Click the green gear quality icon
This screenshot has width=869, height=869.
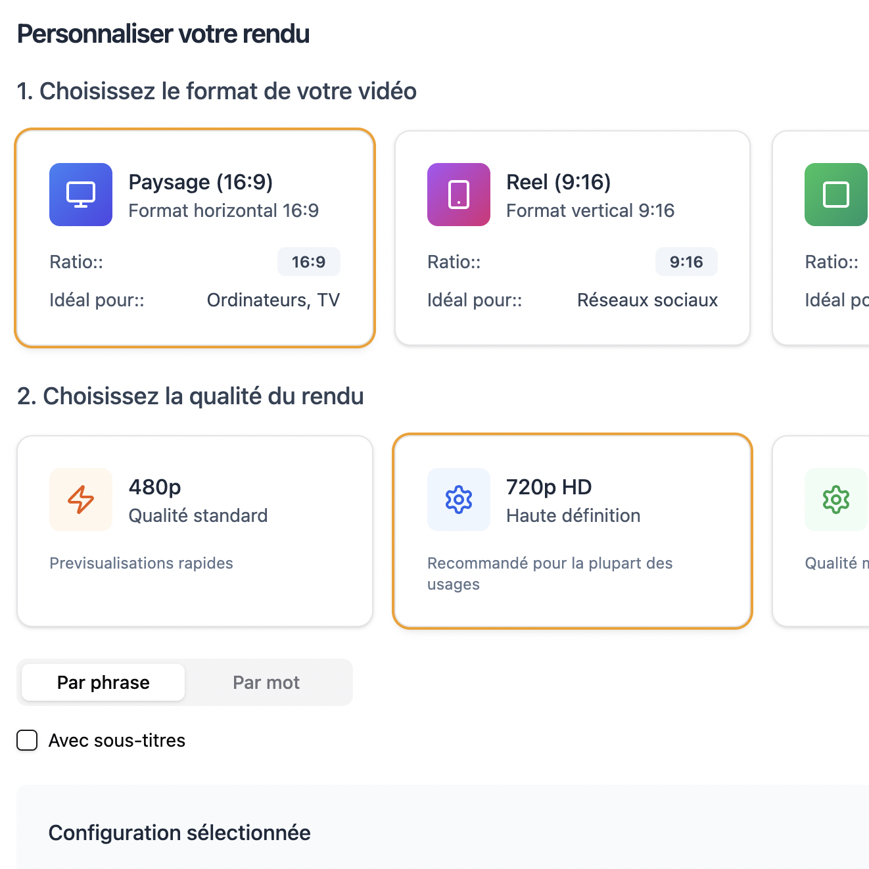[x=836, y=500]
